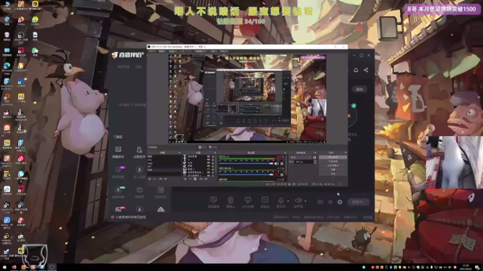Unmute the second mixer channel red speaker

tap(277, 175)
